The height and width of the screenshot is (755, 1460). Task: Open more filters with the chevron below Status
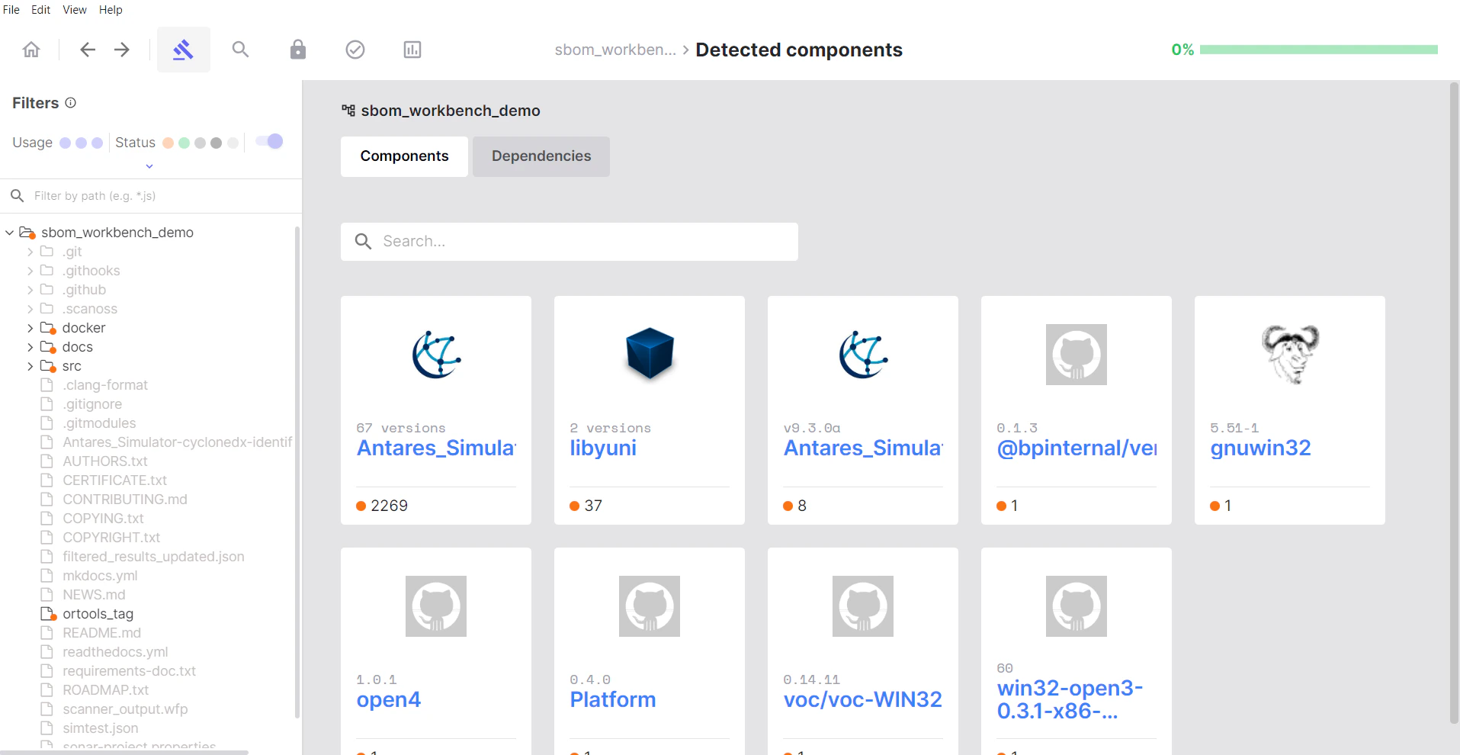(x=149, y=165)
